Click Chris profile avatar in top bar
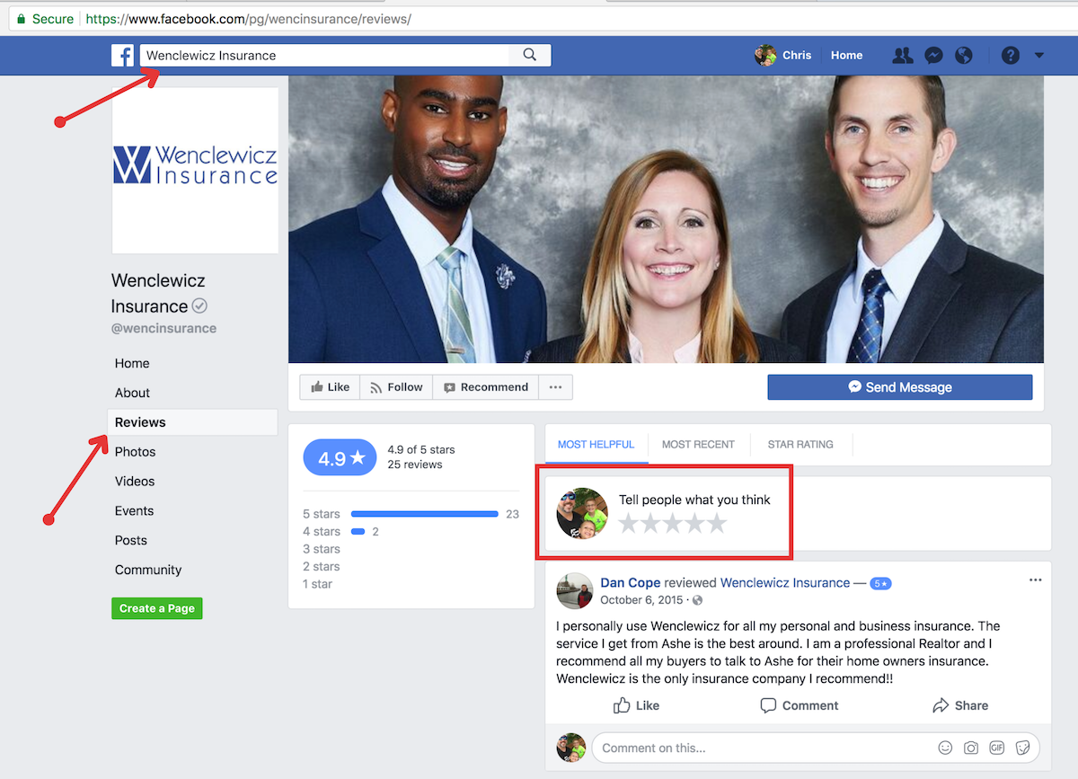The image size is (1078, 779). 765,55
